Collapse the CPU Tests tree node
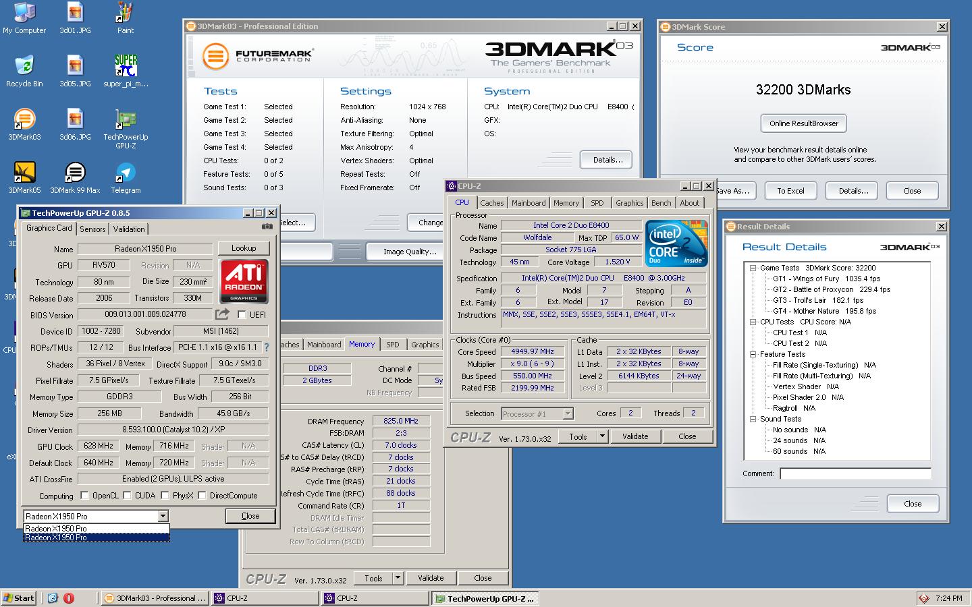 [753, 322]
